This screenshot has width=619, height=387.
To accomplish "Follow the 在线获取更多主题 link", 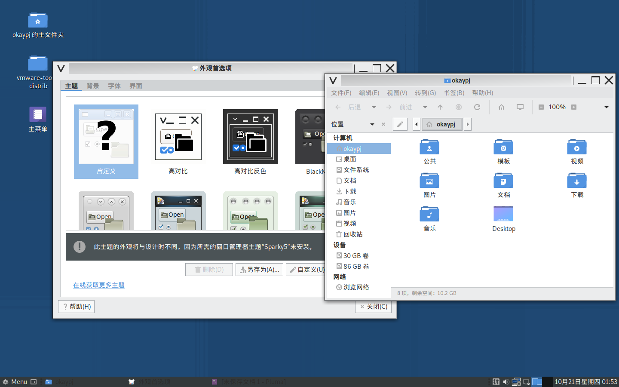I will (98, 285).
